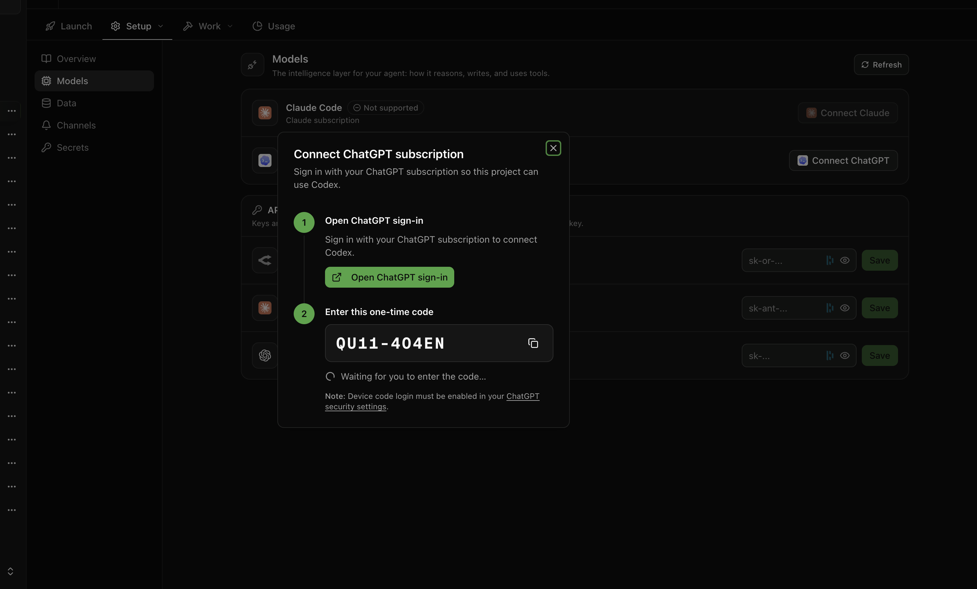Click the Connect Claude button
Screen dimensions: 977x589
click(847, 113)
